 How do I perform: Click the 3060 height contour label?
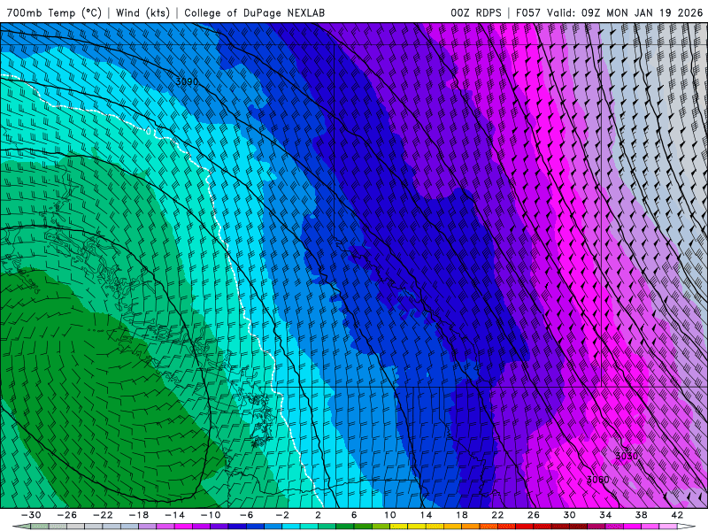pyautogui.click(x=598, y=480)
